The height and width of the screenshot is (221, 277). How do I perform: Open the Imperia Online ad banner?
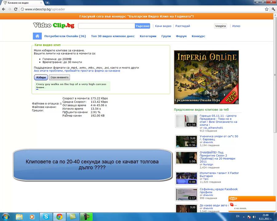coord(206,77)
